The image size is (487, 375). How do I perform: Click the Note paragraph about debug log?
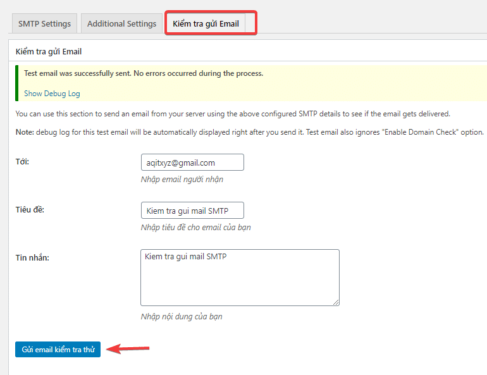pyautogui.click(x=249, y=132)
